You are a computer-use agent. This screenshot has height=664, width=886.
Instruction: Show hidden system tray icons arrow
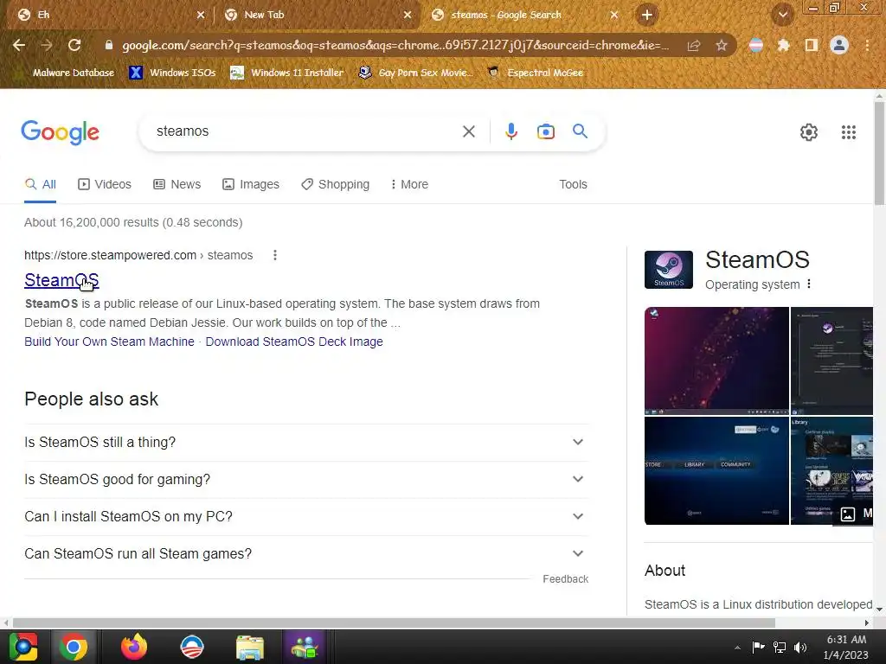(737, 648)
